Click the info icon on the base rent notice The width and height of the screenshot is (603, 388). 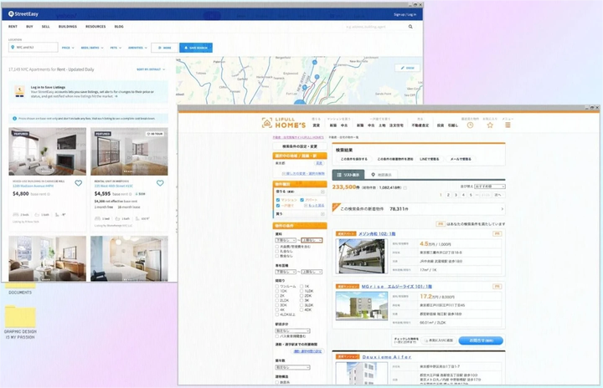pyautogui.click(x=14, y=119)
